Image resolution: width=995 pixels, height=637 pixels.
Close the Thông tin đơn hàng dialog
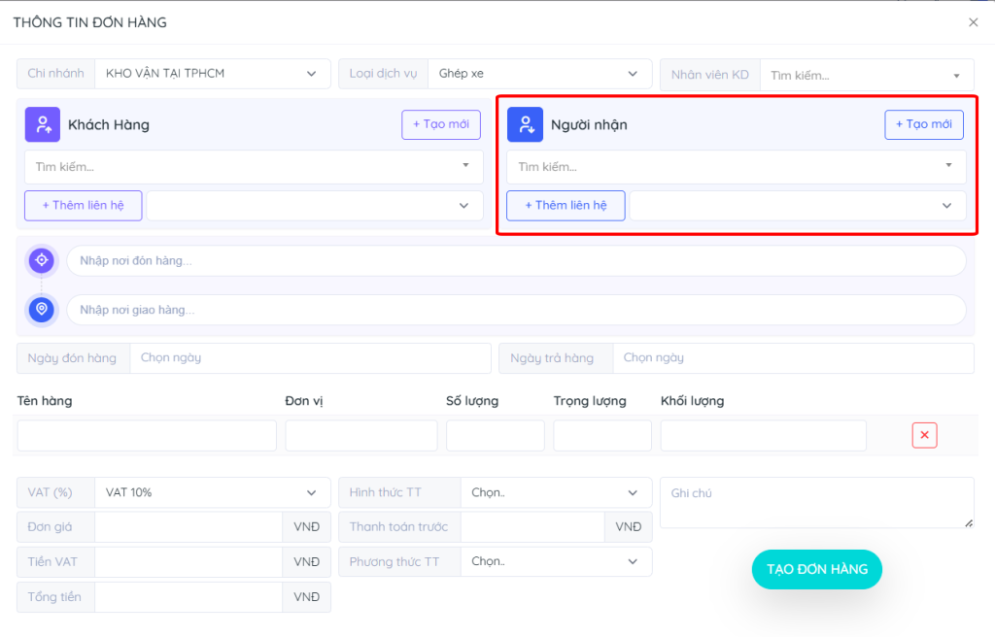[973, 22]
